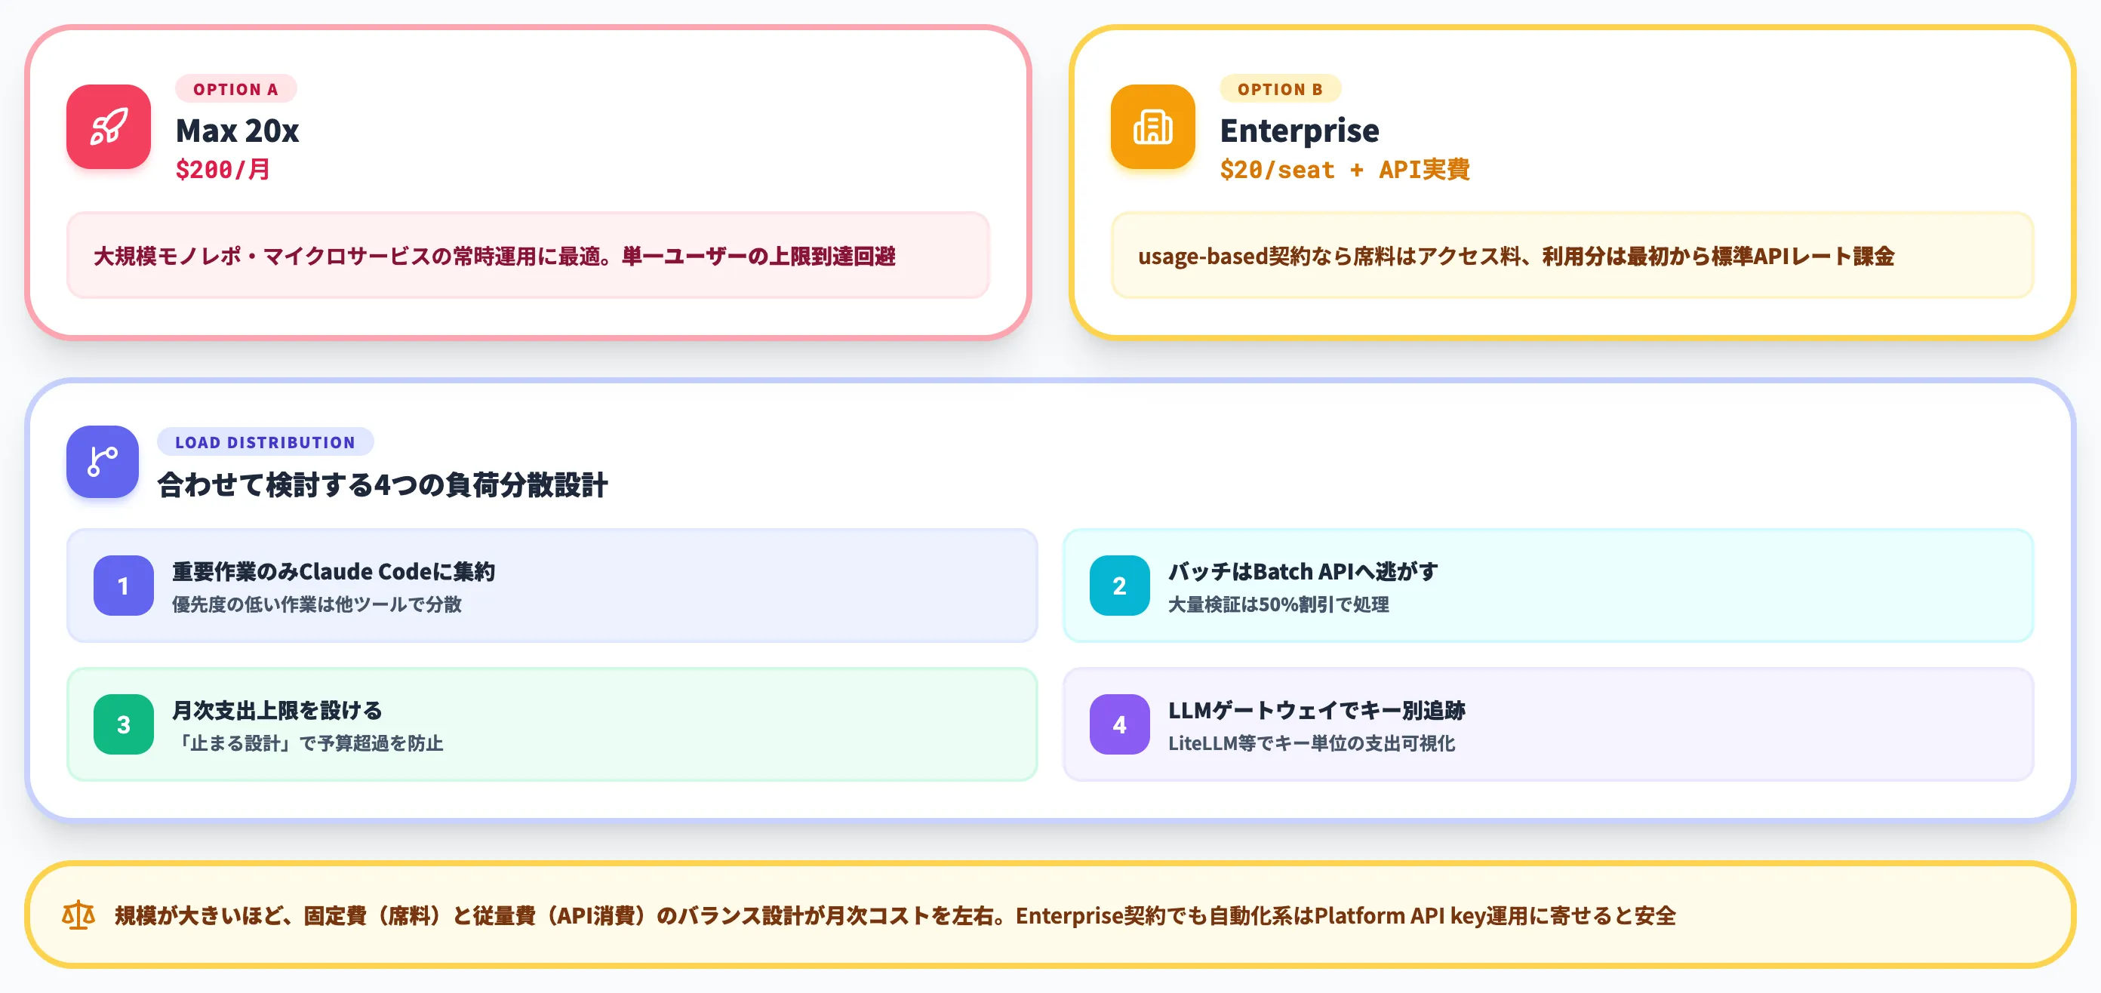Click the violet number 4 badge
The width and height of the screenshot is (2101, 993).
pyautogui.click(x=1119, y=724)
